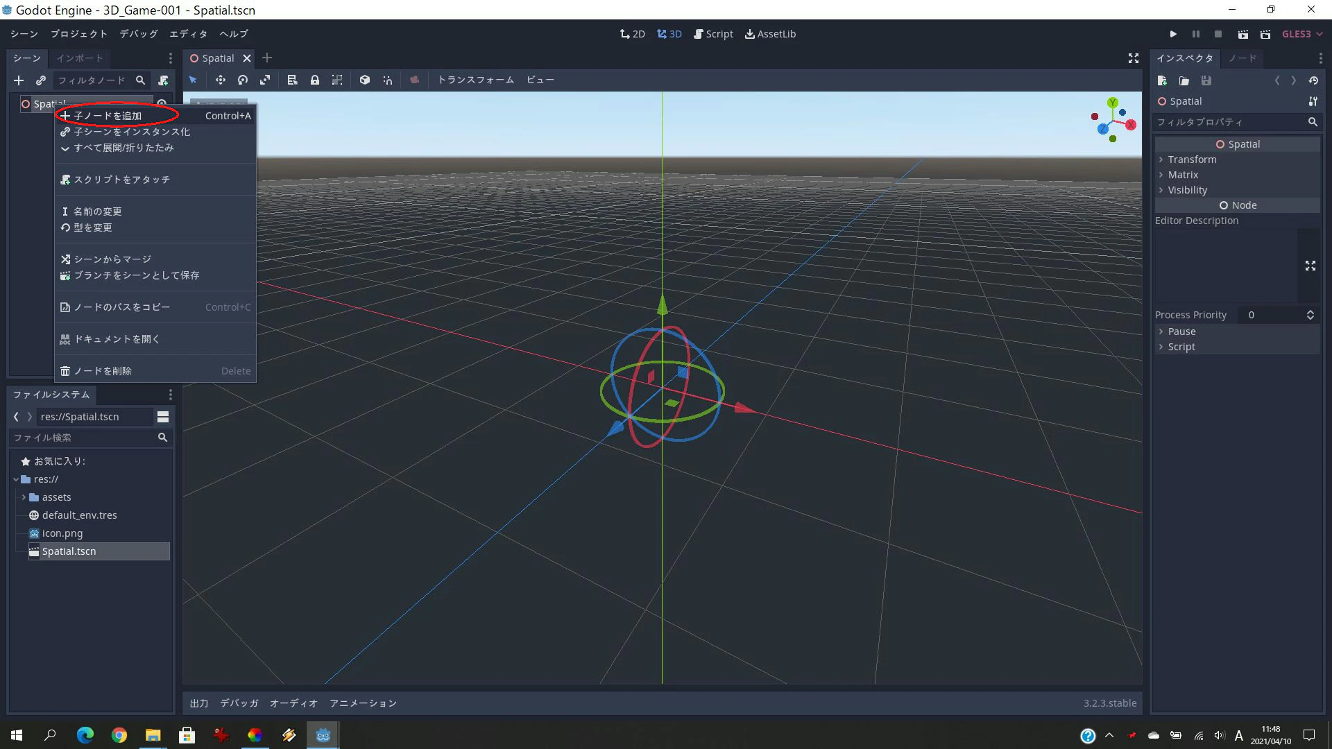Open the GLES3 renderer dropdown

coord(1302,34)
